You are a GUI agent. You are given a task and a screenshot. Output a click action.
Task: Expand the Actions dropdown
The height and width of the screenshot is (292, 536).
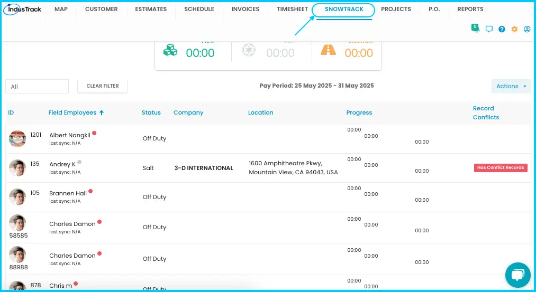pyautogui.click(x=511, y=86)
